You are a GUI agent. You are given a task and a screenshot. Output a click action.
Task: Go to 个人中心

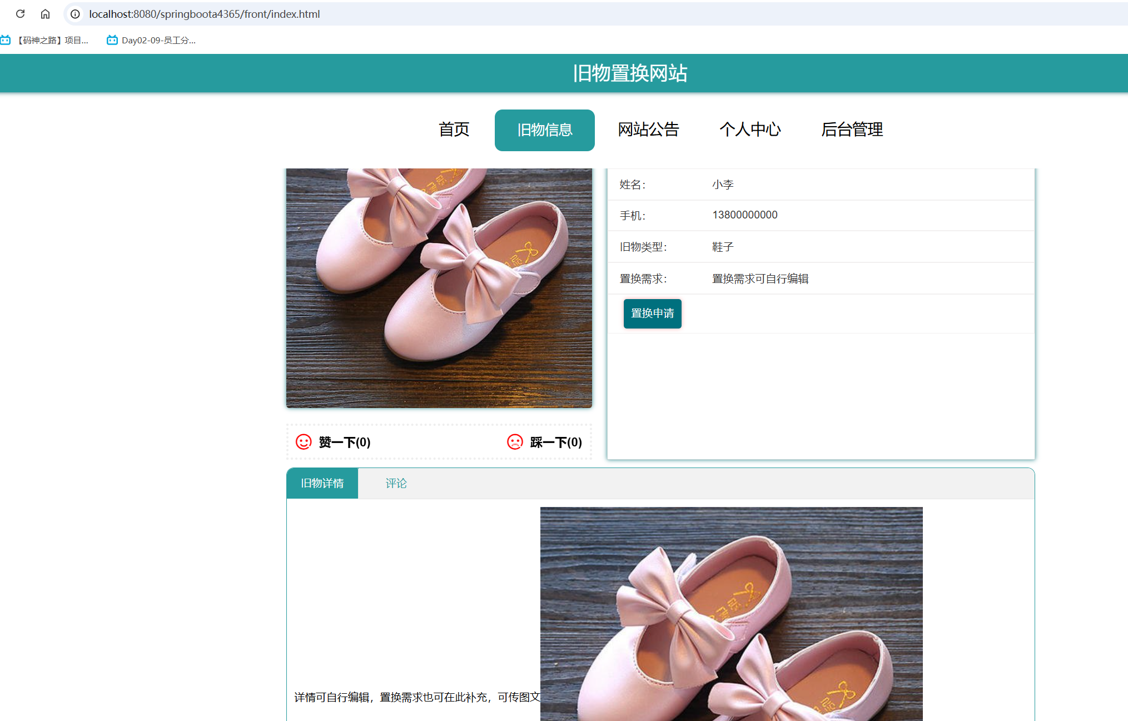(x=751, y=130)
